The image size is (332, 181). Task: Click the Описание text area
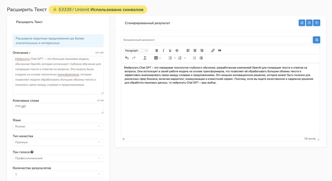58,75
